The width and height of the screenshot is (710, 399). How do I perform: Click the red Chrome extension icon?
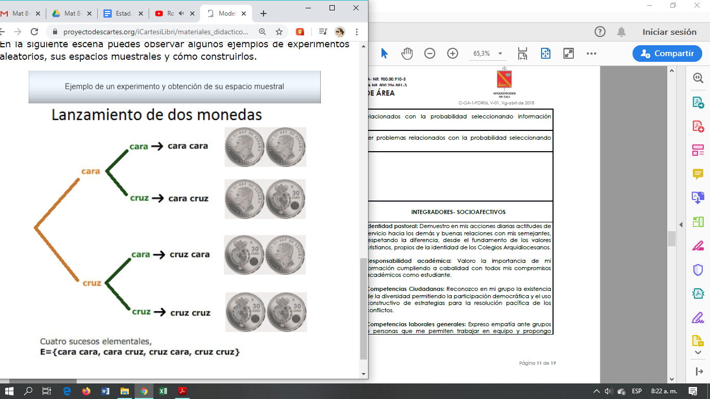pyautogui.click(x=300, y=32)
